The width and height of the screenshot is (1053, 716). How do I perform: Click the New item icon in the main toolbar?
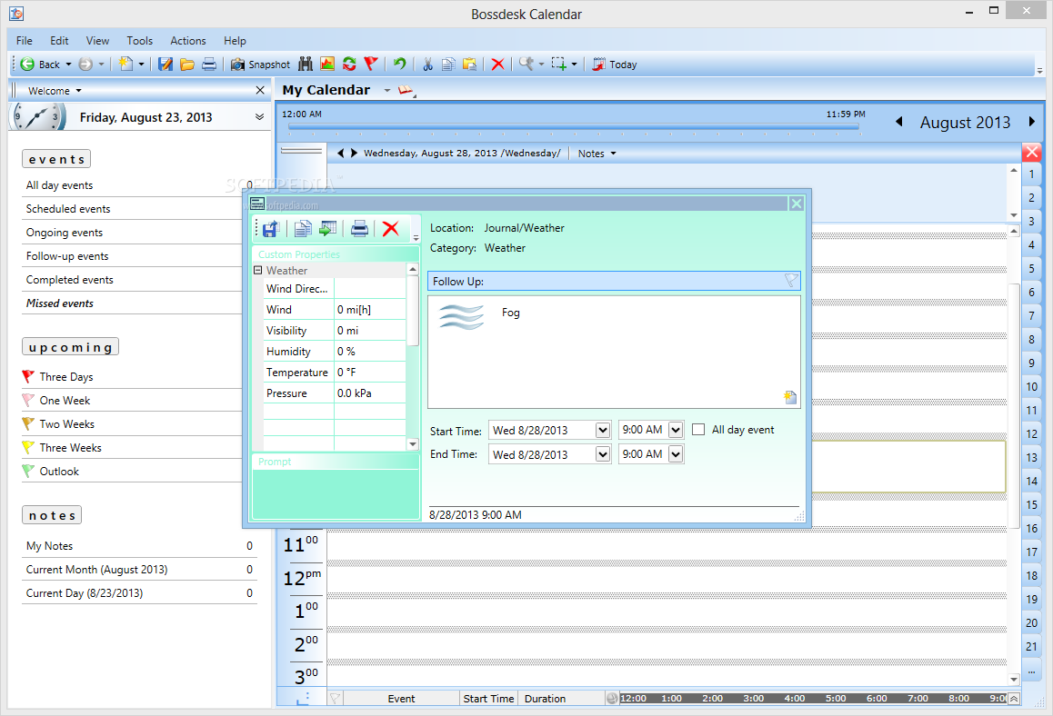125,65
